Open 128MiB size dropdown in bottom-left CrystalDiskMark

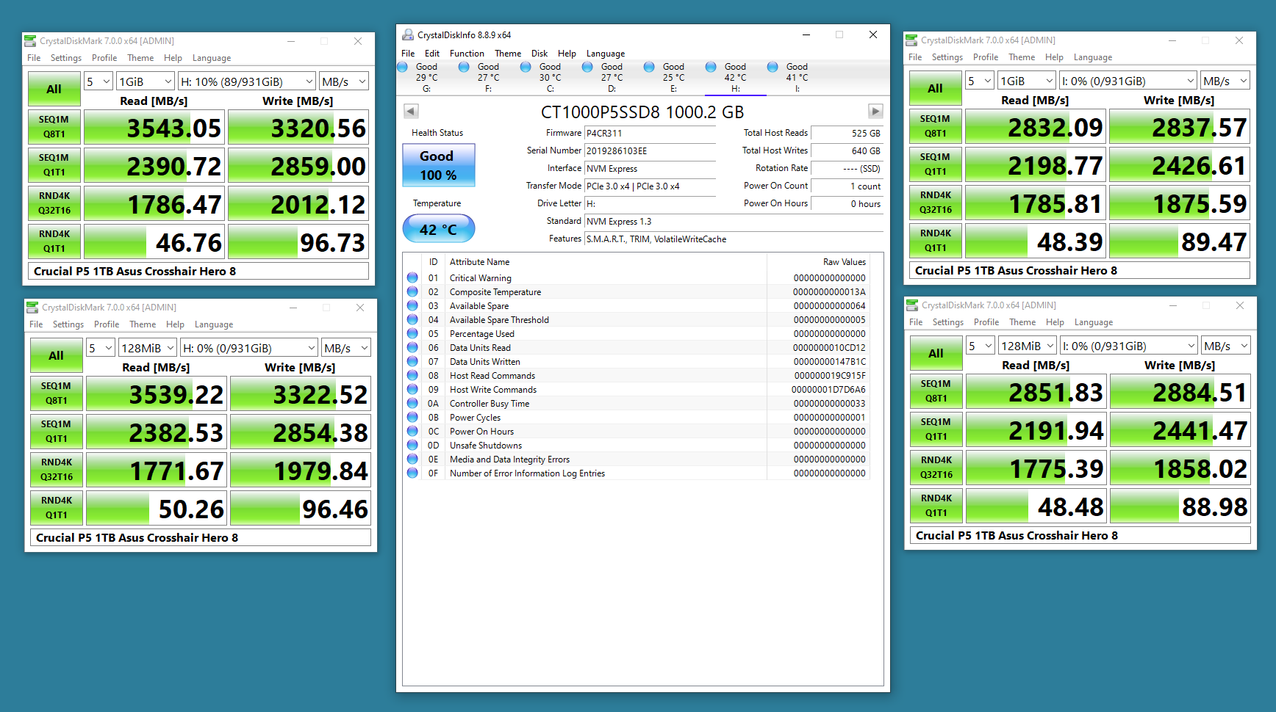coord(148,348)
